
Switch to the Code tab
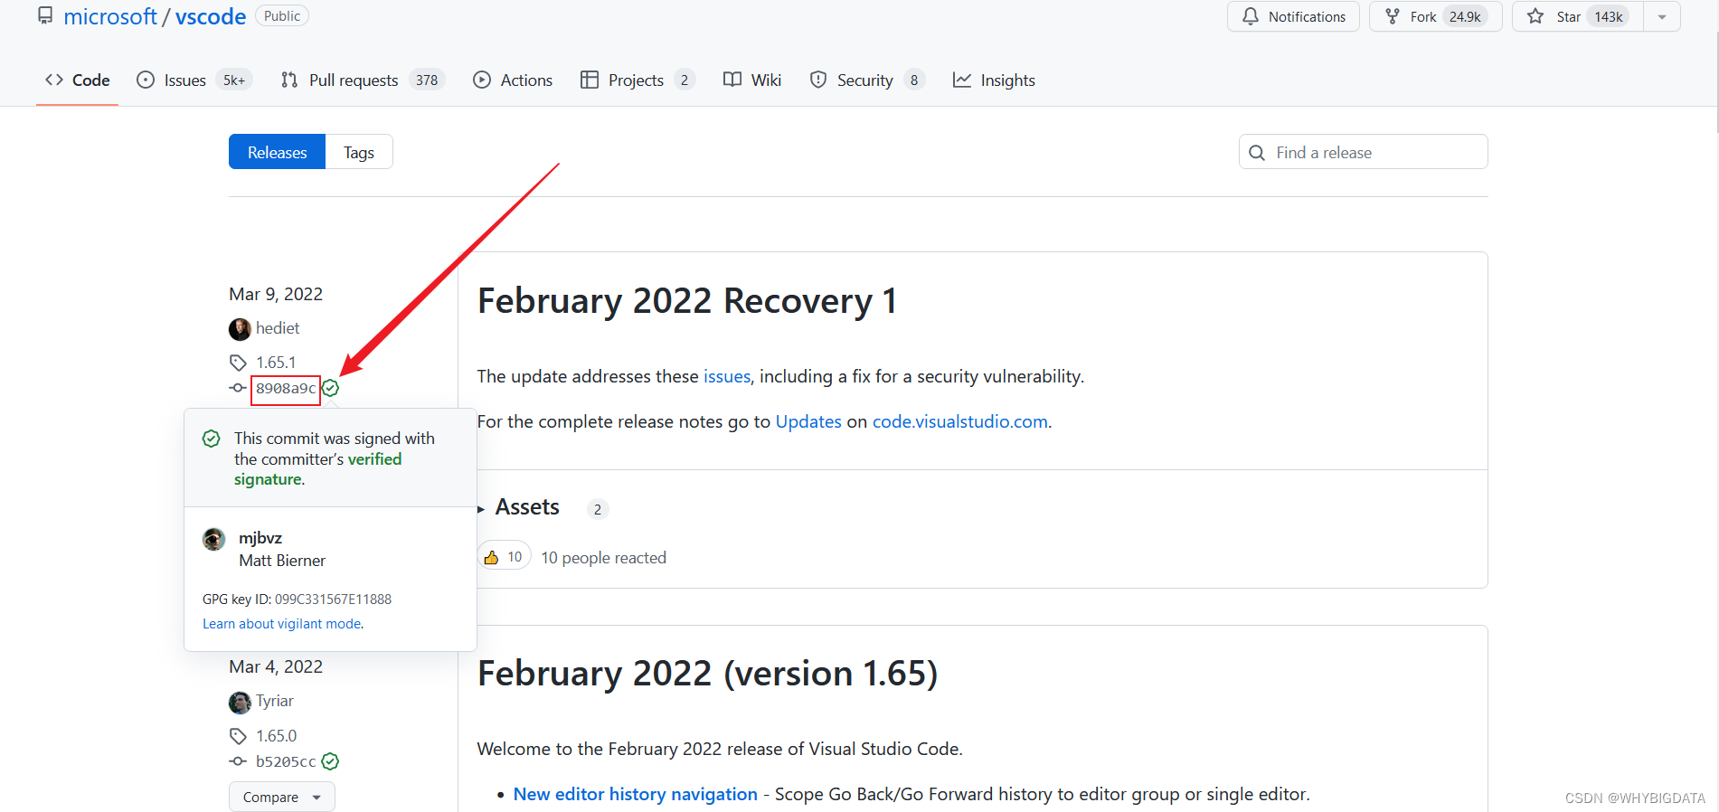click(78, 80)
